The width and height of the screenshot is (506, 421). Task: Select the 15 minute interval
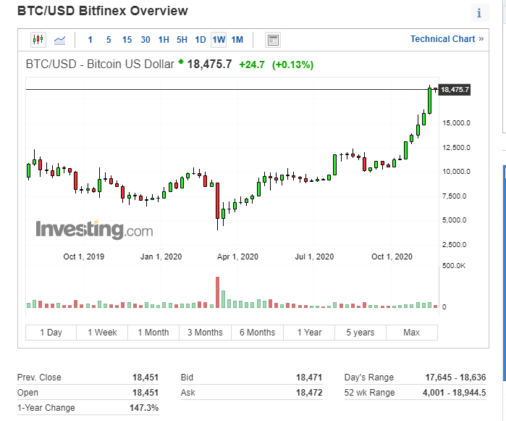pos(127,40)
